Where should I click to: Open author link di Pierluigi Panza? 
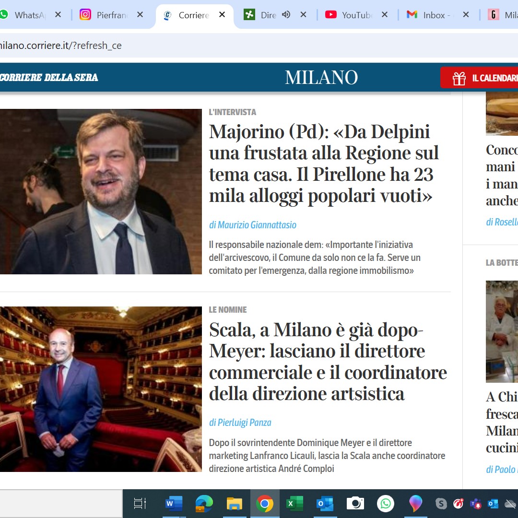click(240, 423)
